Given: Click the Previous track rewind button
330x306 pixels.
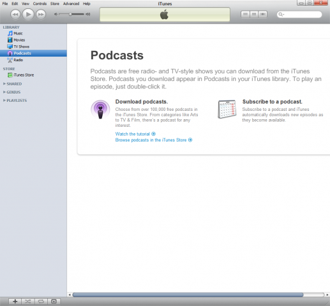Looking at the screenshot, I should click(15, 15).
